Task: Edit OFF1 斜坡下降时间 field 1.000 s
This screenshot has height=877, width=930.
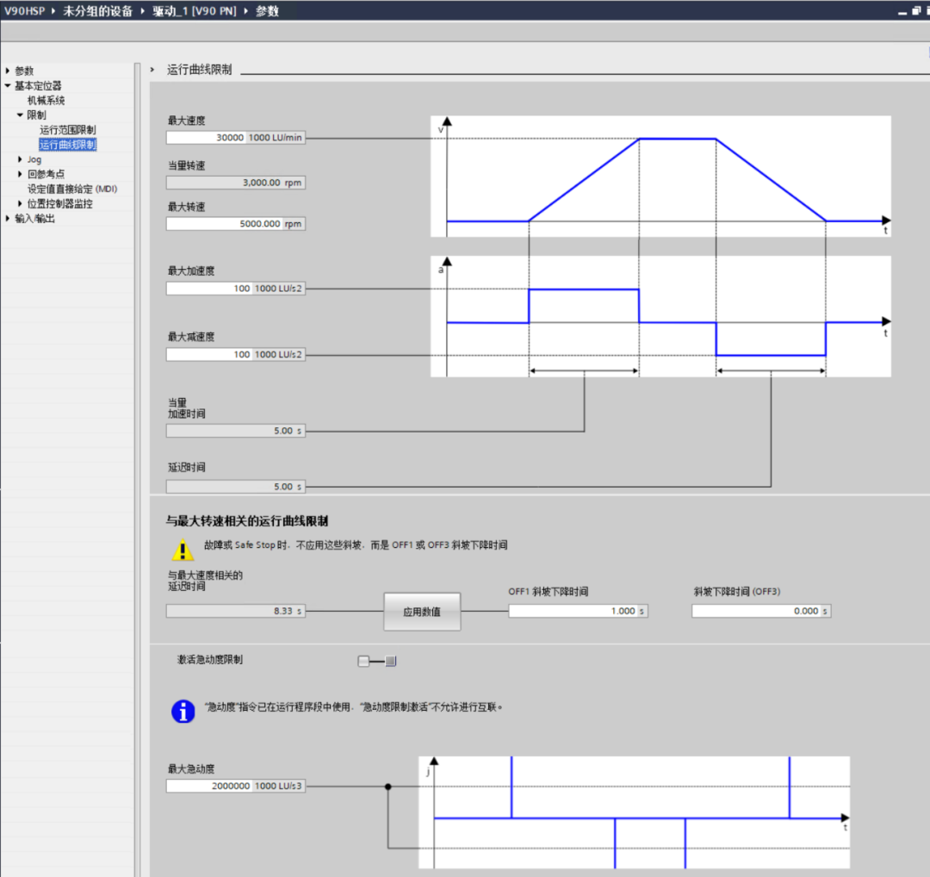Action: 579,611
